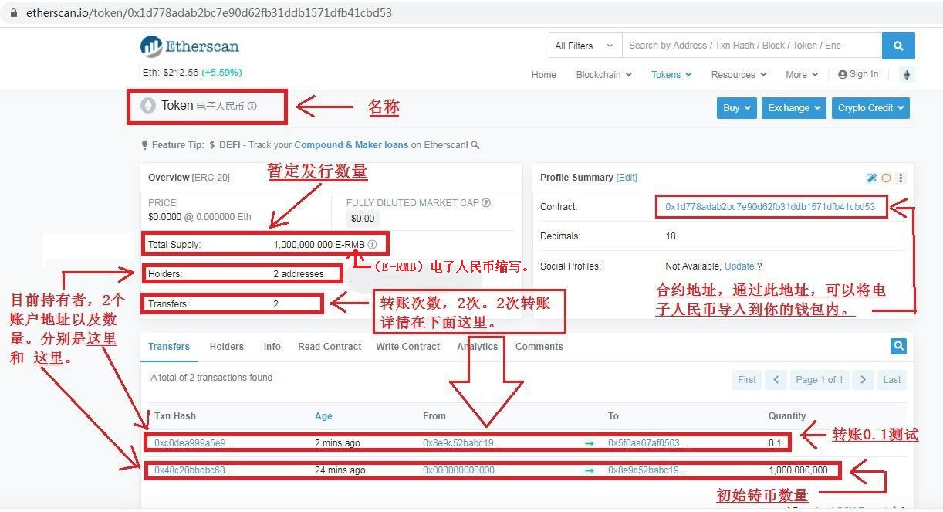Open the Read Contract tab

[x=330, y=347]
